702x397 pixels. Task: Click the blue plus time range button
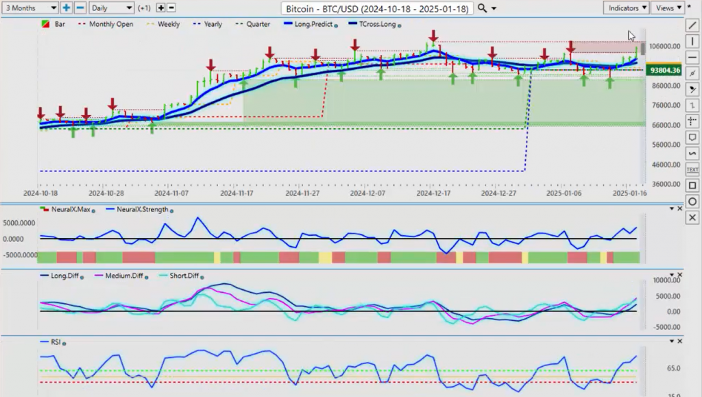[66, 8]
